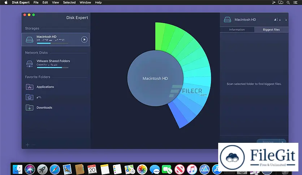
Task: Click the Macintosh HD title in right panel
Action: click(245, 20)
